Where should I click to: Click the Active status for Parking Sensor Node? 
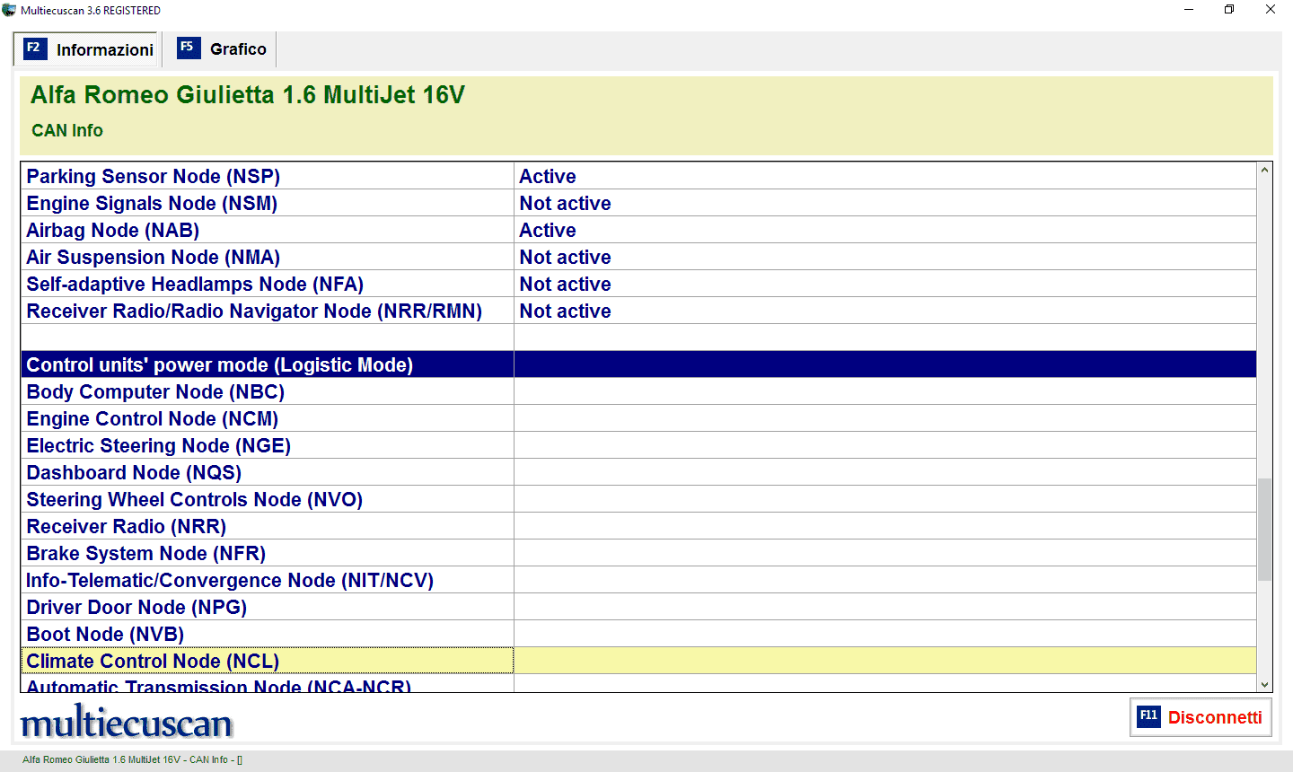point(548,177)
